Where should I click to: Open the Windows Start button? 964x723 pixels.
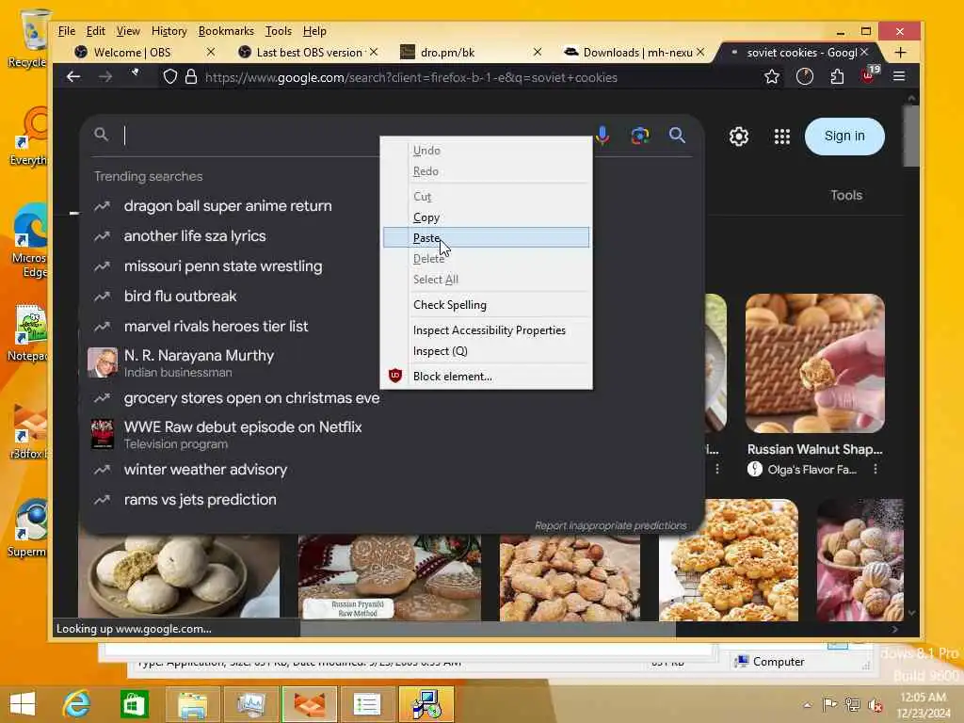coord(23,703)
